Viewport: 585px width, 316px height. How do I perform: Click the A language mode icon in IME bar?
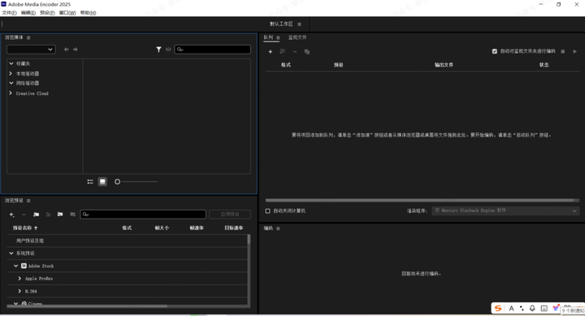click(x=512, y=308)
